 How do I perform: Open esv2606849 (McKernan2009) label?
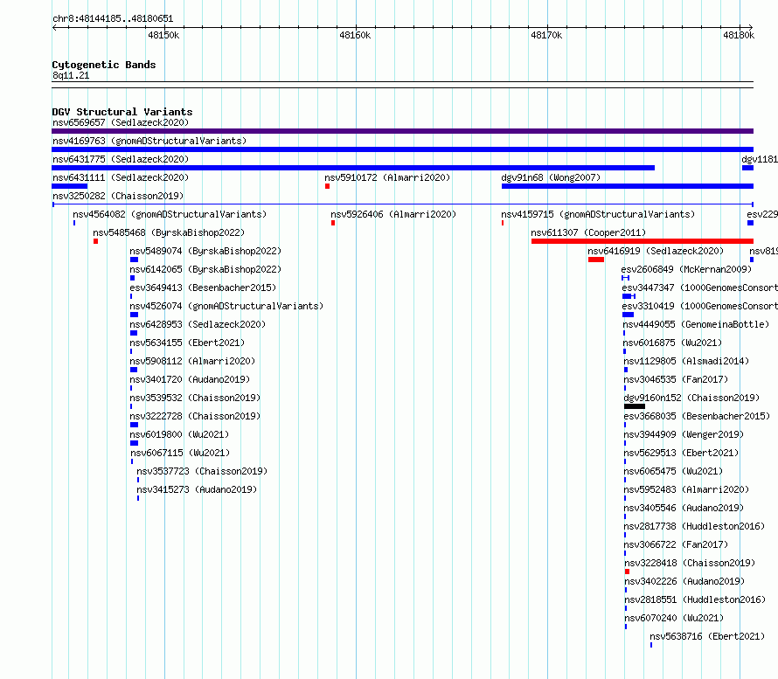point(687,269)
